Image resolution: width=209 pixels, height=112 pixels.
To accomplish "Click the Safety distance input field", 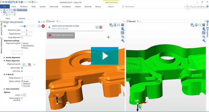I will (x=27, y=78).
